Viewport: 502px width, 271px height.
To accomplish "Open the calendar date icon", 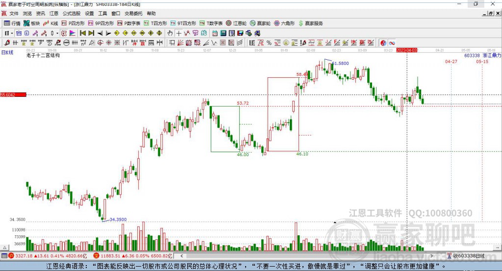I will (215, 33).
